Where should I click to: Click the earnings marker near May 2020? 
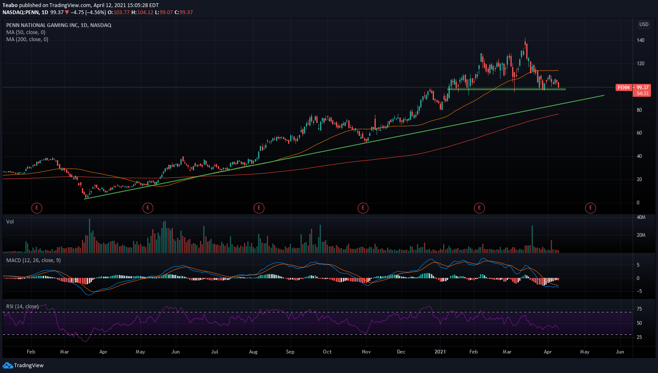148,208
